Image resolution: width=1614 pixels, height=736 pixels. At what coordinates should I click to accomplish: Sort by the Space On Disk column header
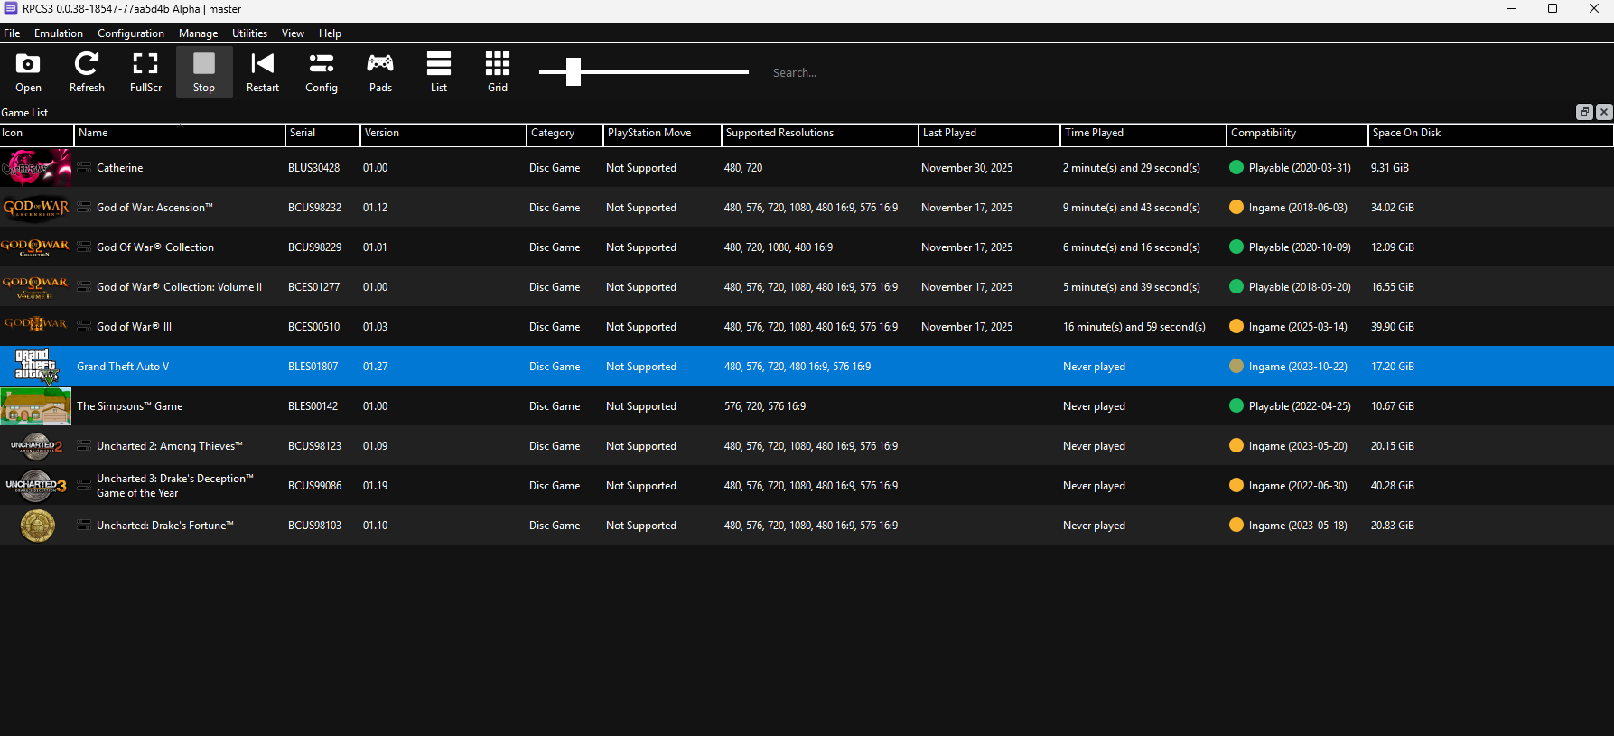(1491, 134)
